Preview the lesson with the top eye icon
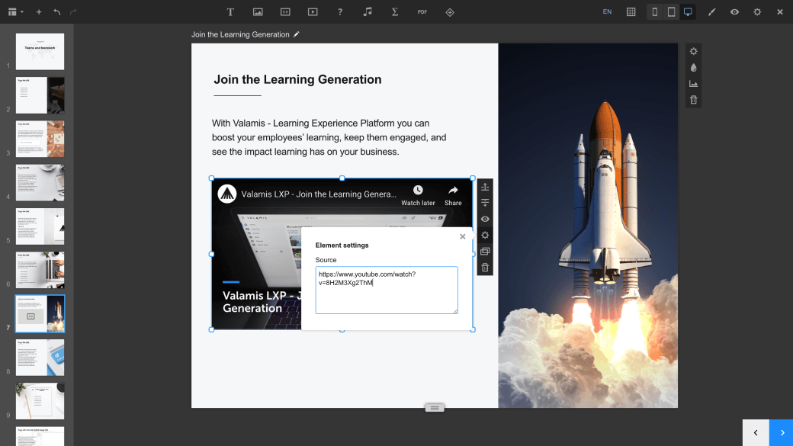 click(734, 12)
